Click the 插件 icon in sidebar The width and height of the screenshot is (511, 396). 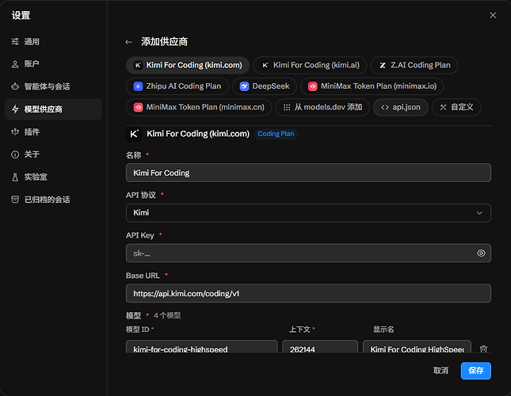(15, 132)
